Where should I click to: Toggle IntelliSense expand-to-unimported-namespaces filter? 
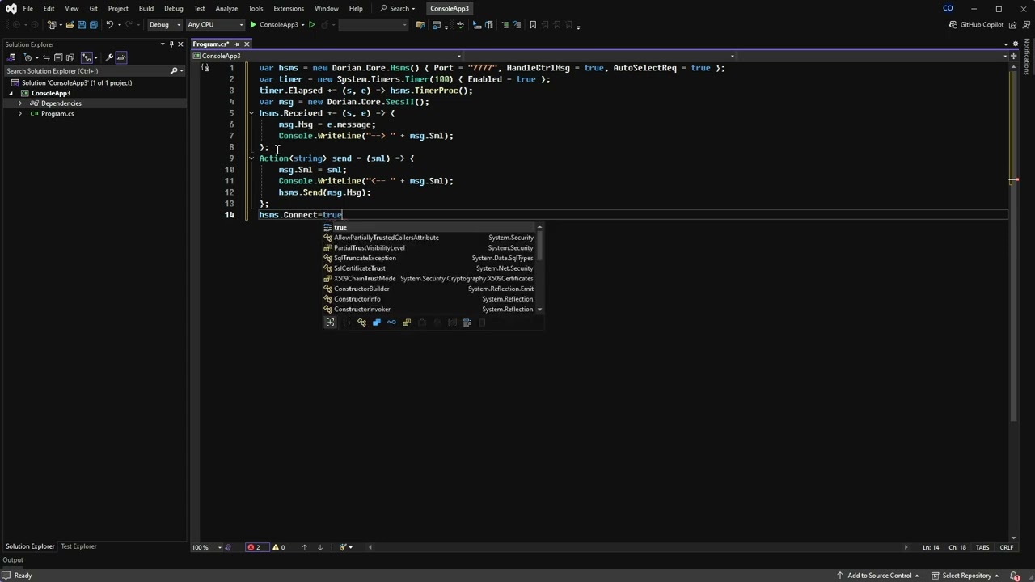point(330,323)
